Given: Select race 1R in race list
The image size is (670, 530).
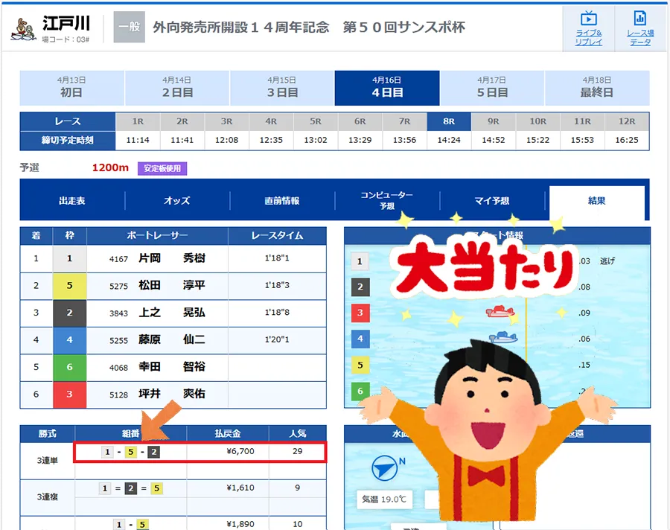Looking at the screenshot, I should click(138, 121).
